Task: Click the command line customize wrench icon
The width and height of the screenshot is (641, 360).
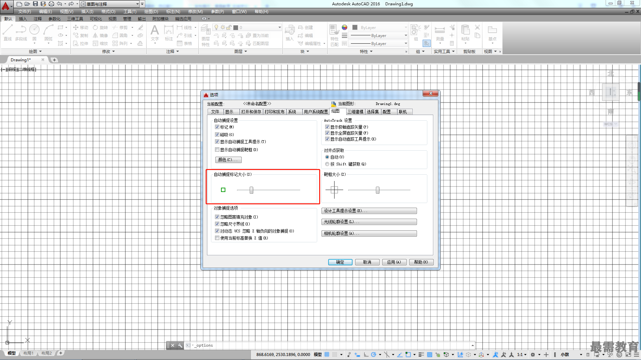Action: point(180,345)
